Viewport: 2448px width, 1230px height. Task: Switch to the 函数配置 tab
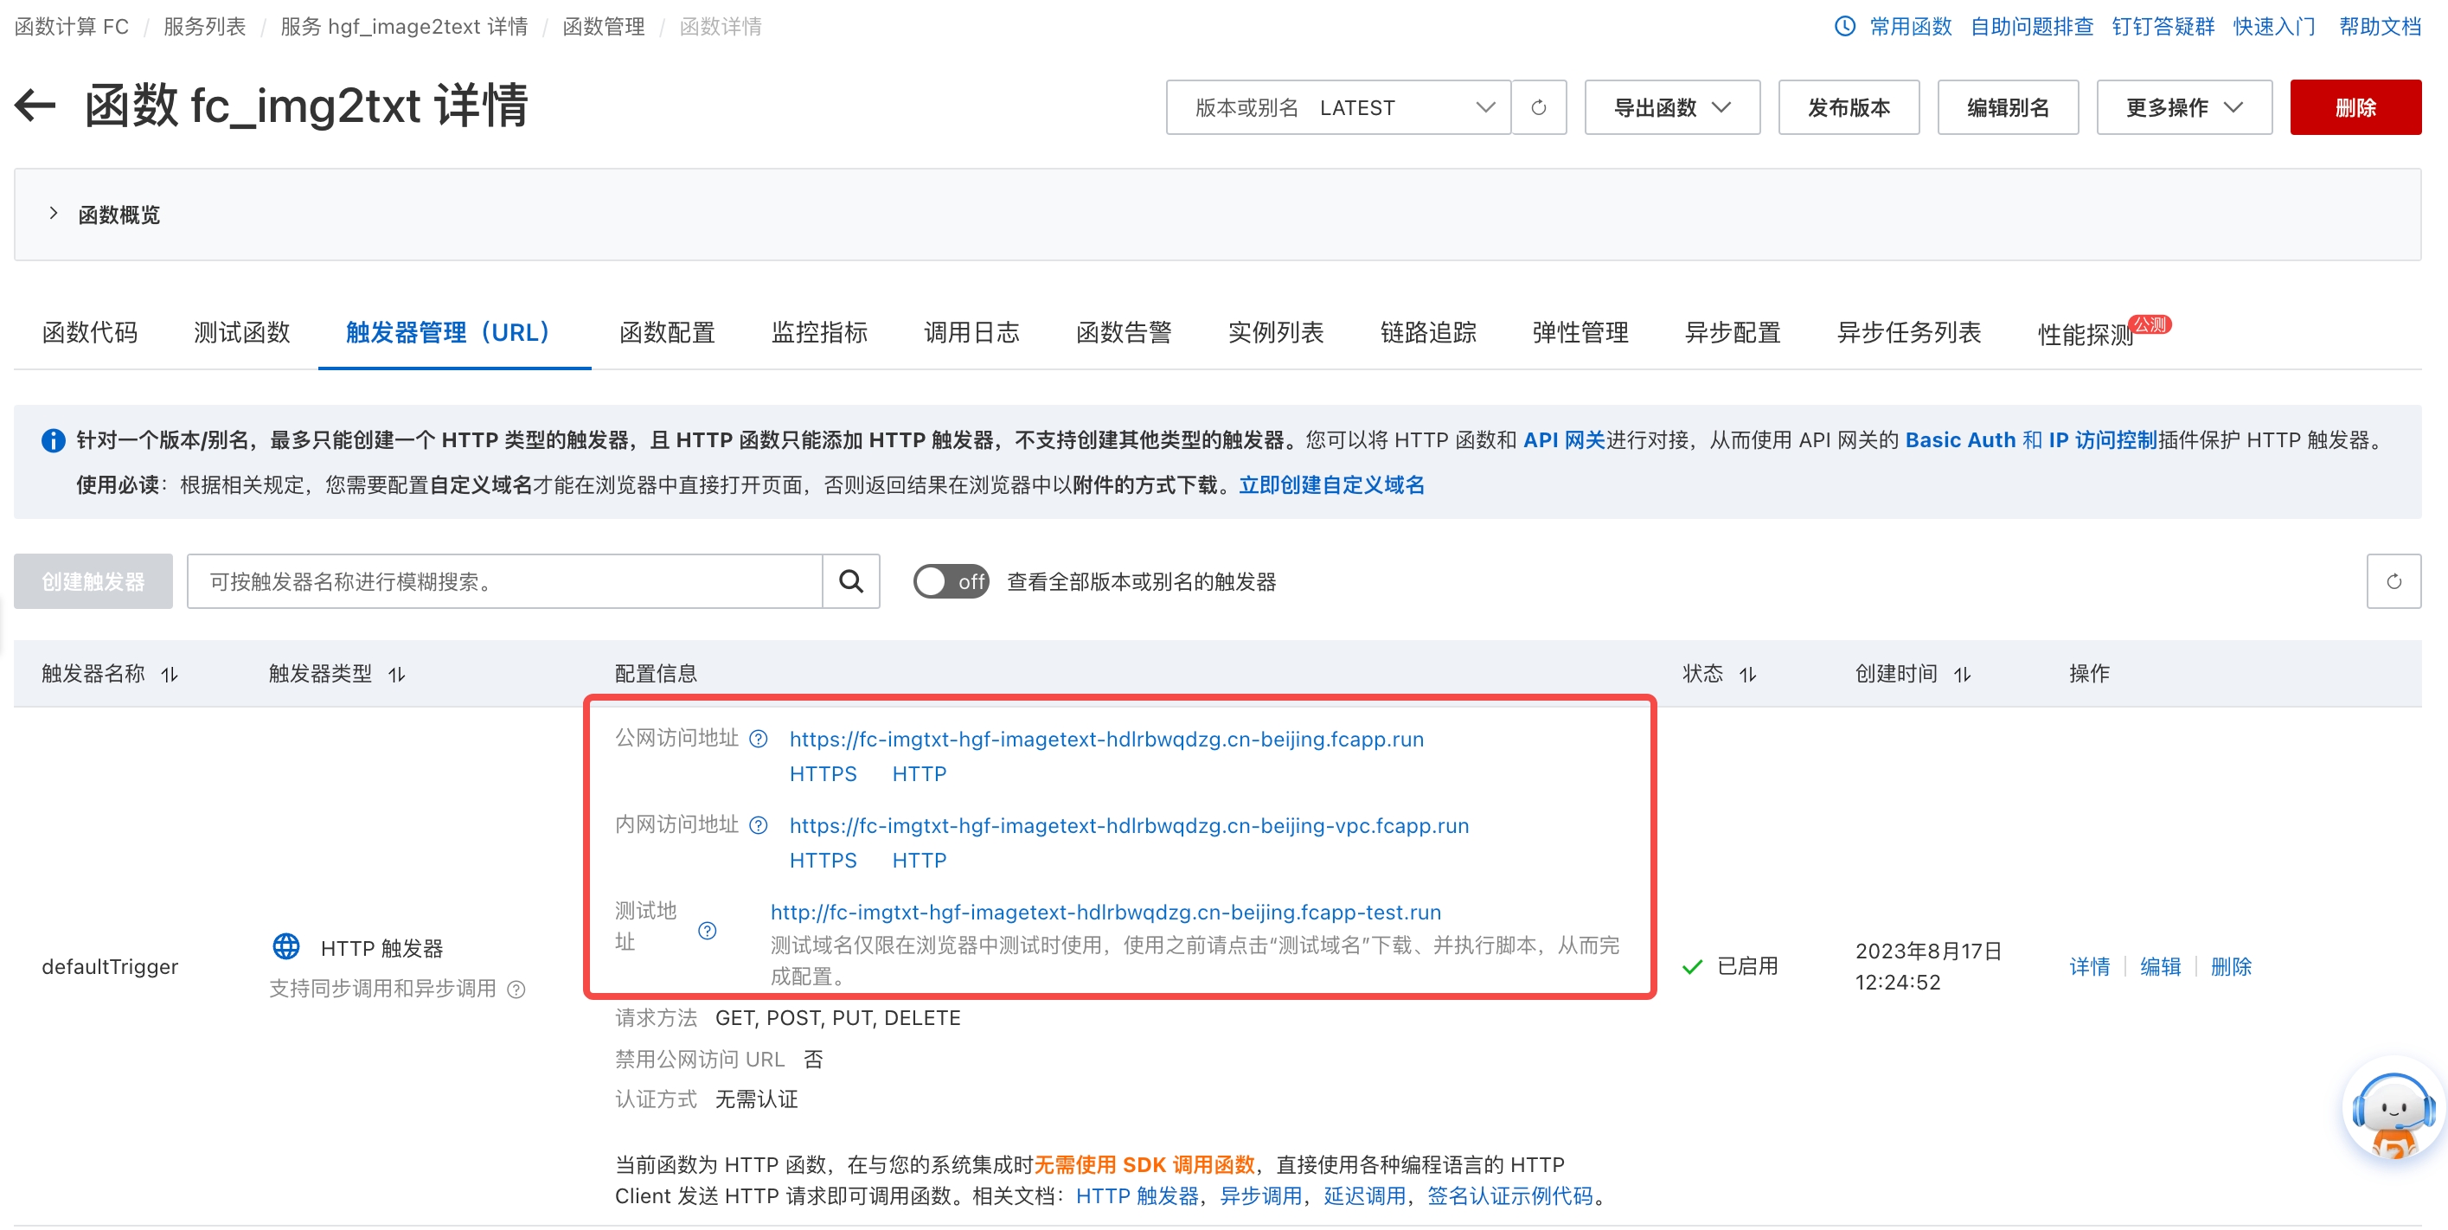[x=666, y=333]
